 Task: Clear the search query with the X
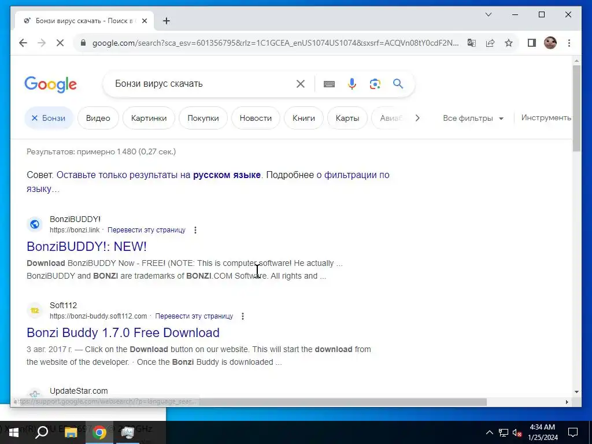pyautogui.click(x=300, y=84)
